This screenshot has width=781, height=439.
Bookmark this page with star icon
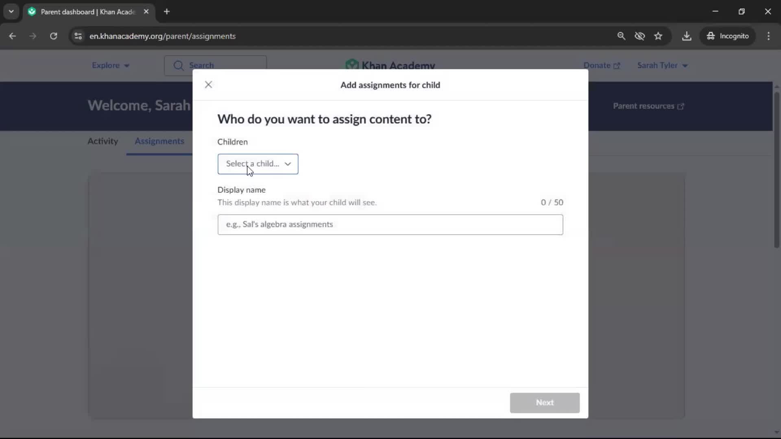[x=658, y=36]
